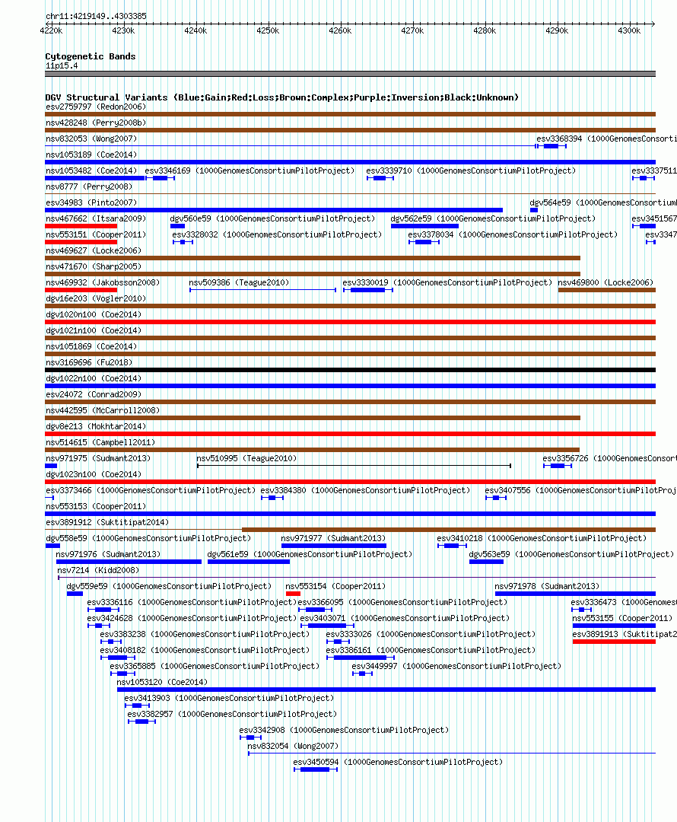Open variant nsv428248 (Perry2008b) label

96,123
